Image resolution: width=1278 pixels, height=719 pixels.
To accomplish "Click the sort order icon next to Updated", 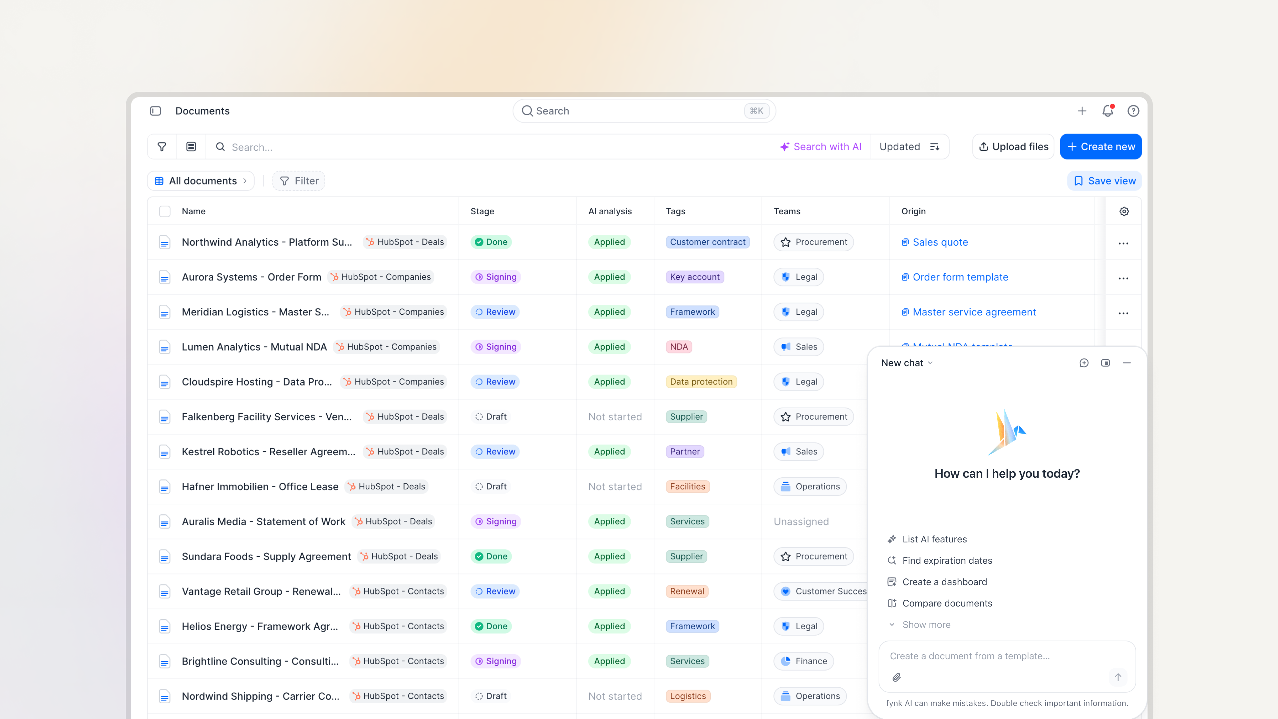I will (x=935, y=147).
